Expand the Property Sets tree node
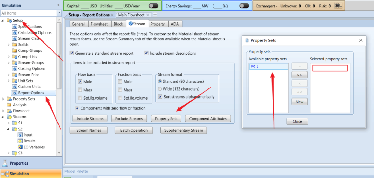 3,99
